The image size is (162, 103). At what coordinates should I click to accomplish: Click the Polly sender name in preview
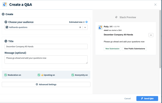(106, 27)
